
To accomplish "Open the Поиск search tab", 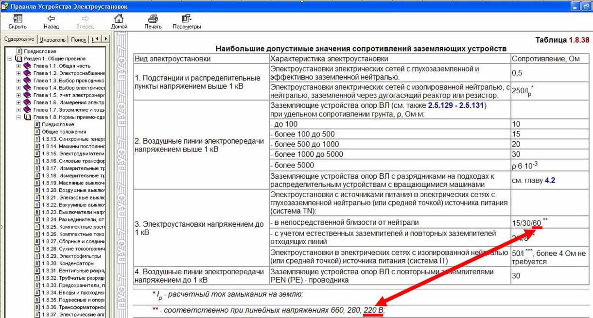I will tap(78, 40).
